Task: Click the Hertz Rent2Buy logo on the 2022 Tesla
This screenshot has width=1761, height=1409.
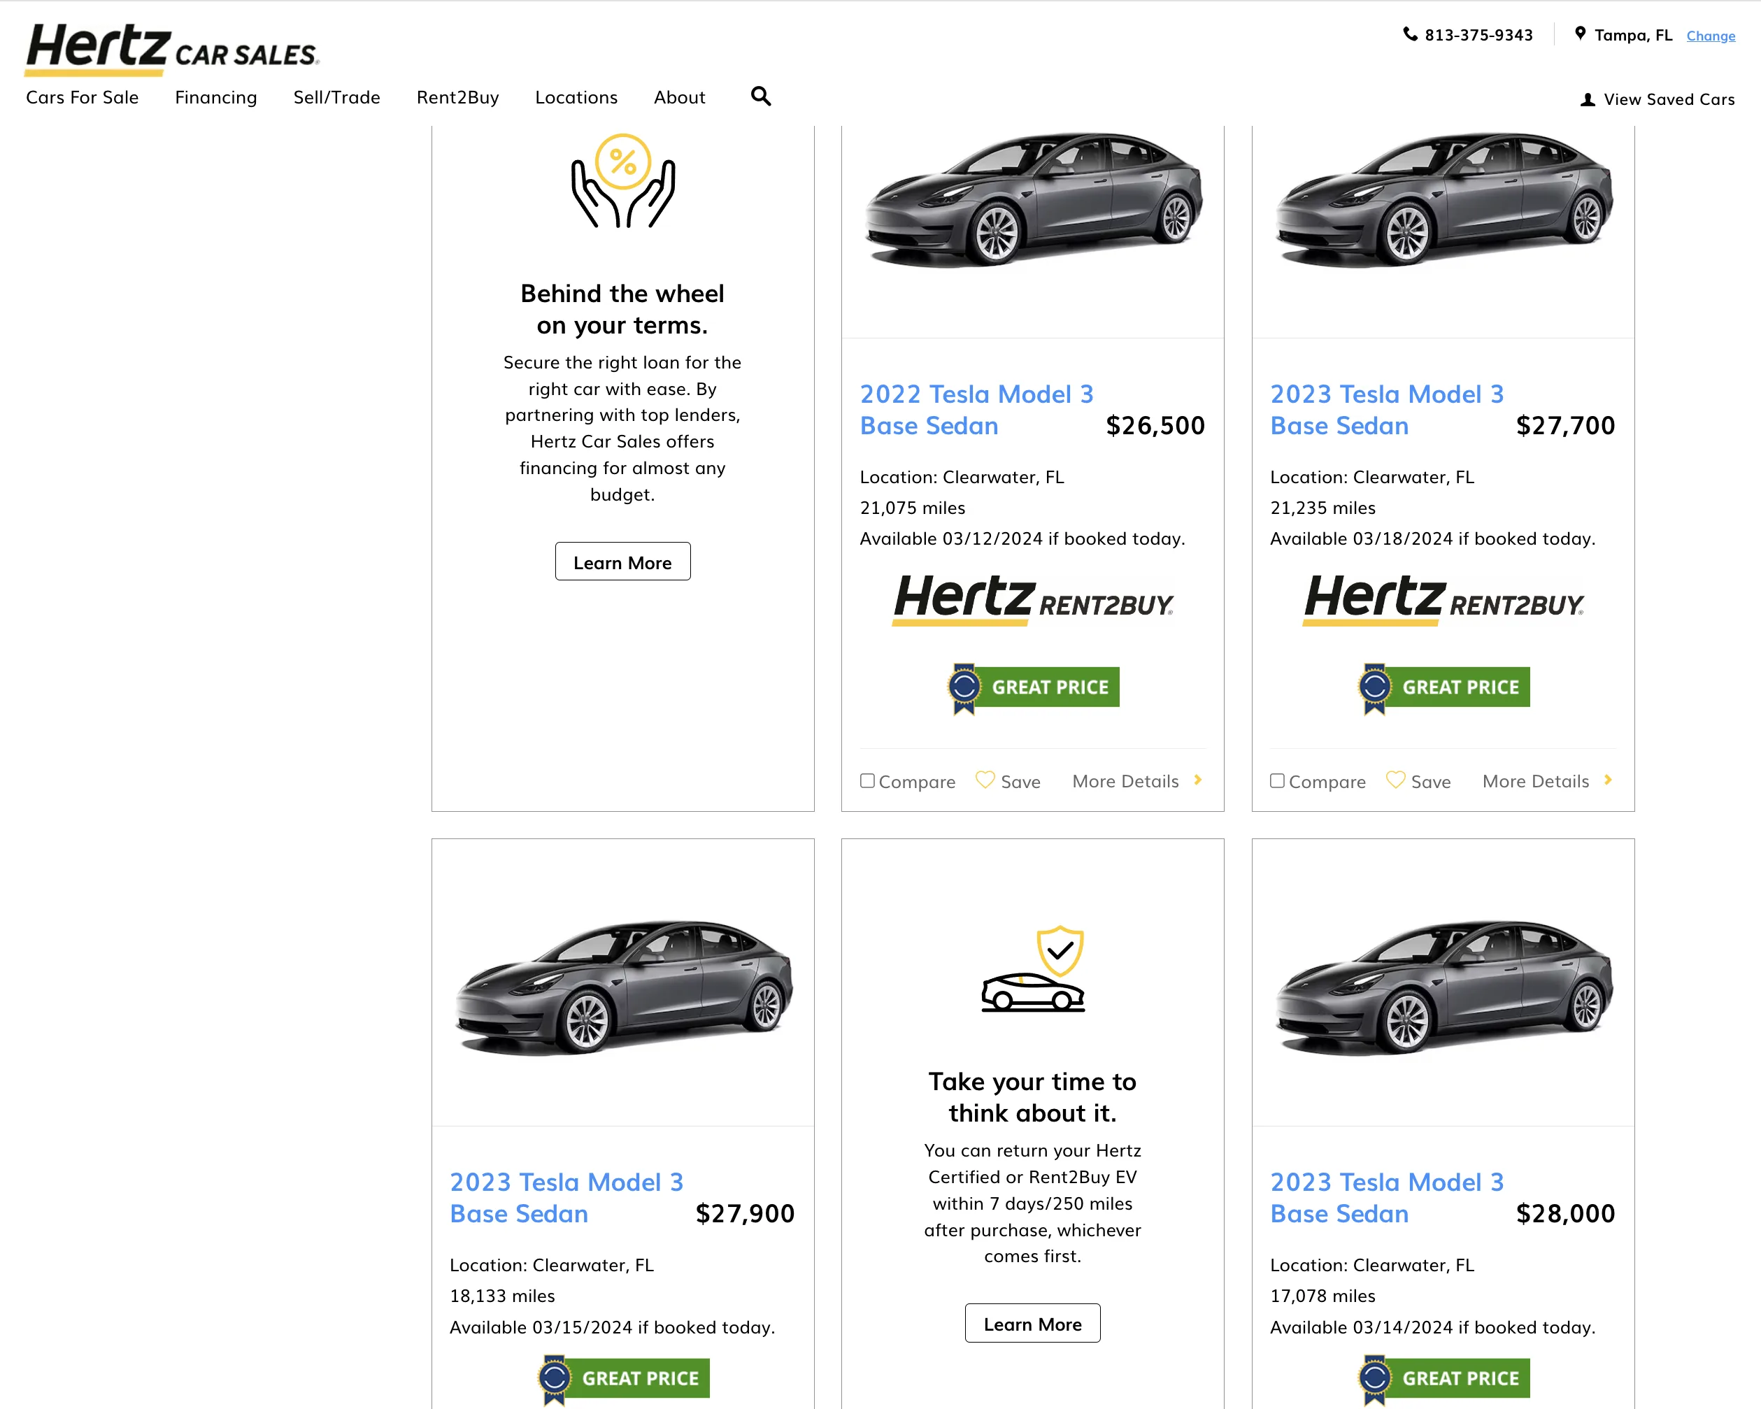Action: [x=1033, y=601]
